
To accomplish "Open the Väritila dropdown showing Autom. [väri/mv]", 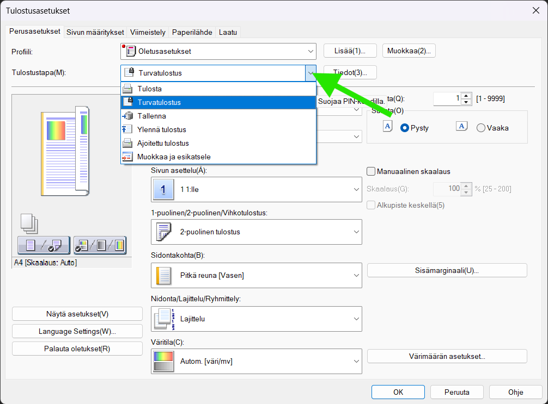I will (256, 361).
